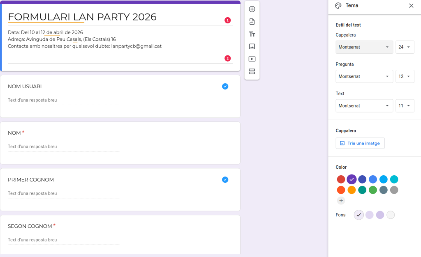Add a title and description block
The image size is (421, 257).
point(252,34)
